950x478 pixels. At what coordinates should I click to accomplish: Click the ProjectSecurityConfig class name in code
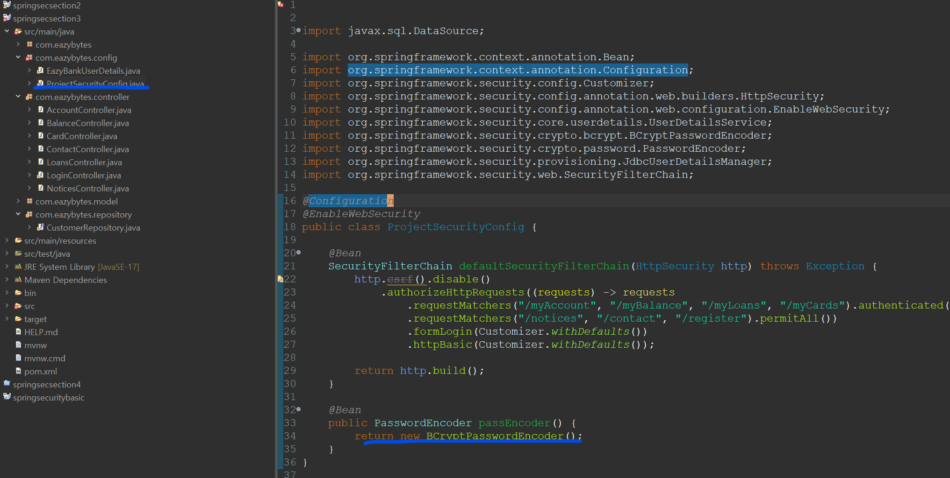click(x=456, y=227)
